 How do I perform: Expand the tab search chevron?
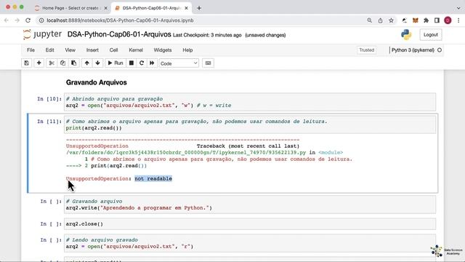point(458,8)
